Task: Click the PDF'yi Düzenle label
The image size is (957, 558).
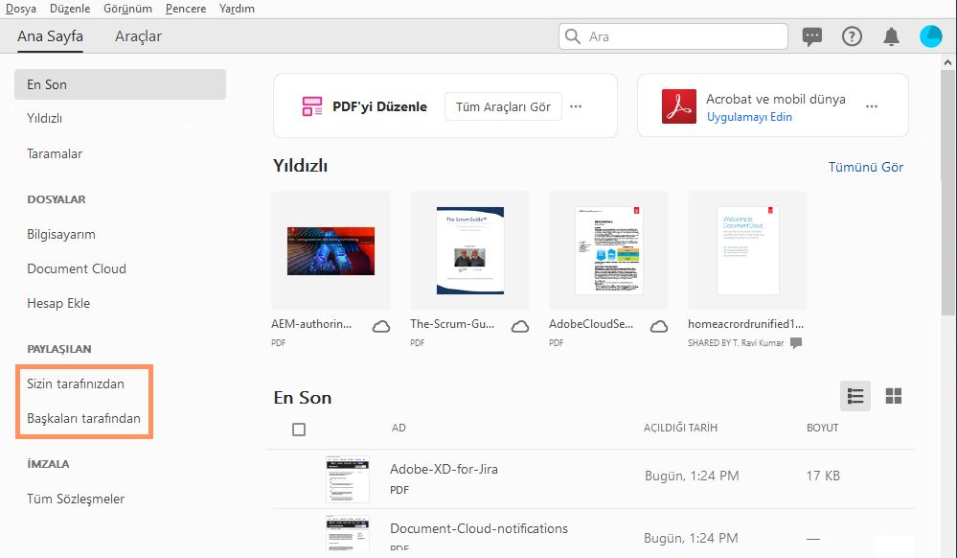Action: [379, 106]
